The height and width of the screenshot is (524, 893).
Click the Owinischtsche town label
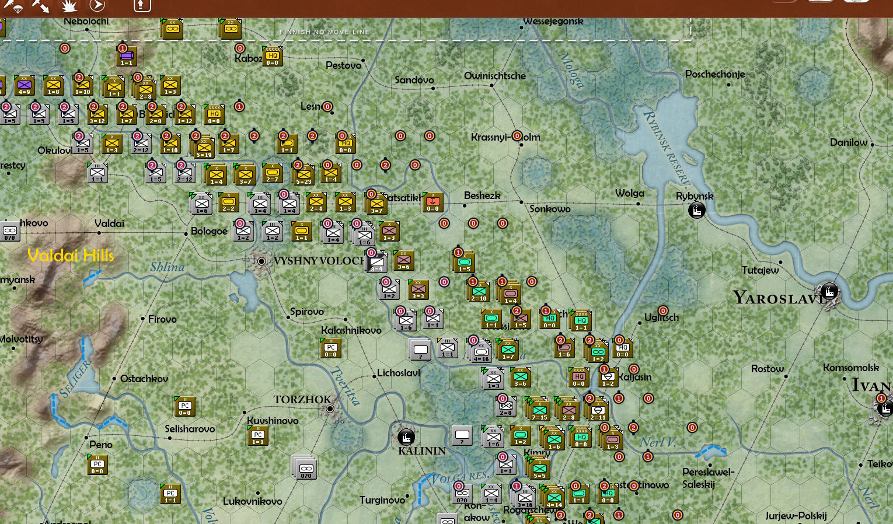[495, 76]
